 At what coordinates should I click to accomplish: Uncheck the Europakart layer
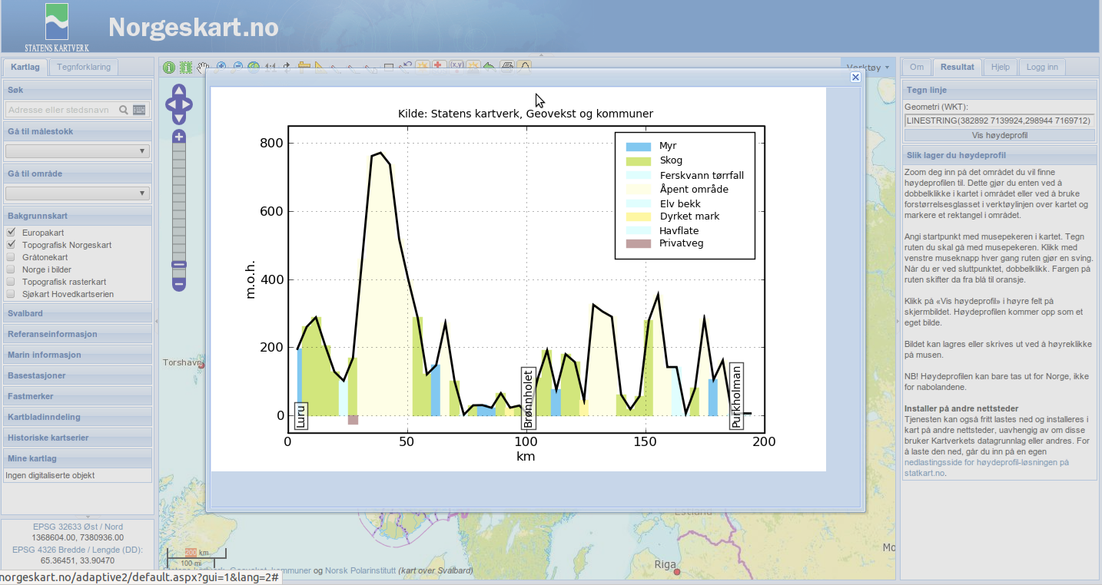coord(11,232)
